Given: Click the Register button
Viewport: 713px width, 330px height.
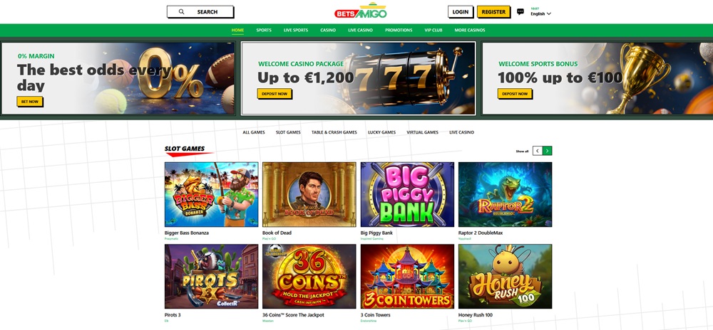Looking at the screenshot, I should 493,12.
